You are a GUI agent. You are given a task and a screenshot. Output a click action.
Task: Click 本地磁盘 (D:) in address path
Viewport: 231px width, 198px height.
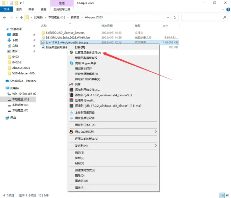[x=57, y=17]
